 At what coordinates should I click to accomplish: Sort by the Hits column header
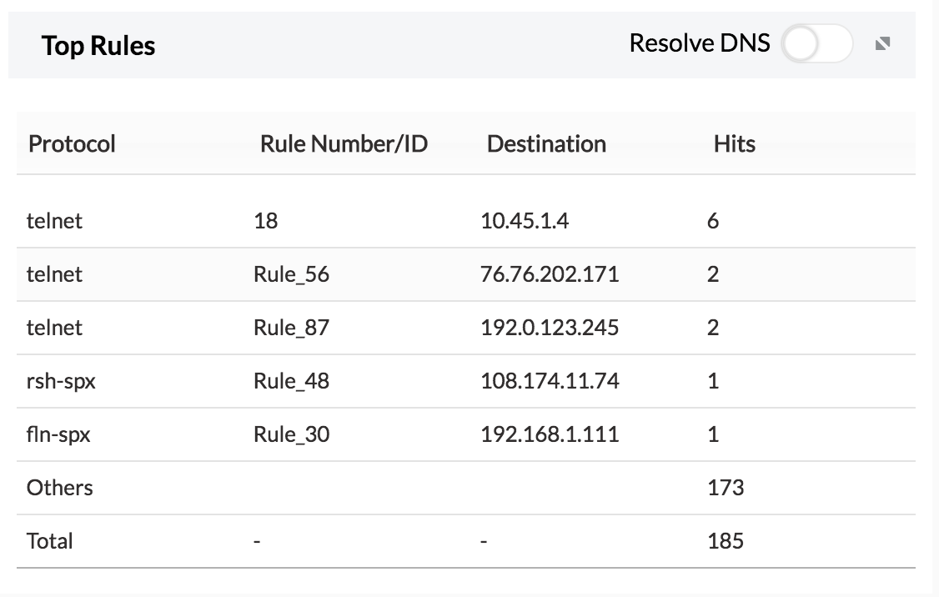[x=734, y=143]
